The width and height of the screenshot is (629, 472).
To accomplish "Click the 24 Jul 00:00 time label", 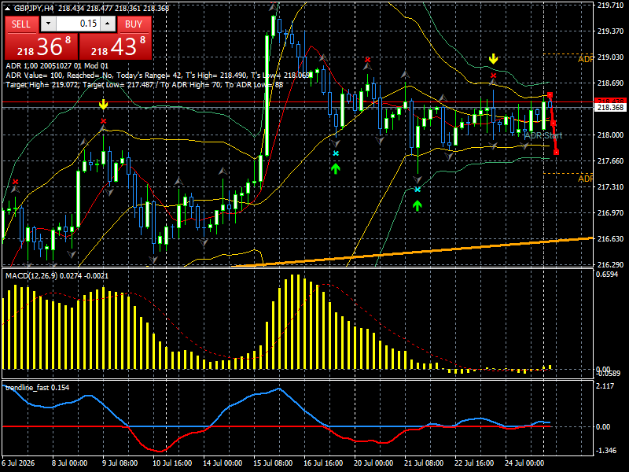I will (524, 463).
